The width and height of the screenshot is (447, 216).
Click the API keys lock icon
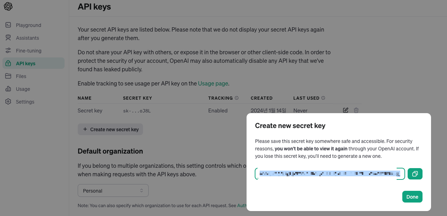click(x=8, y=63)
